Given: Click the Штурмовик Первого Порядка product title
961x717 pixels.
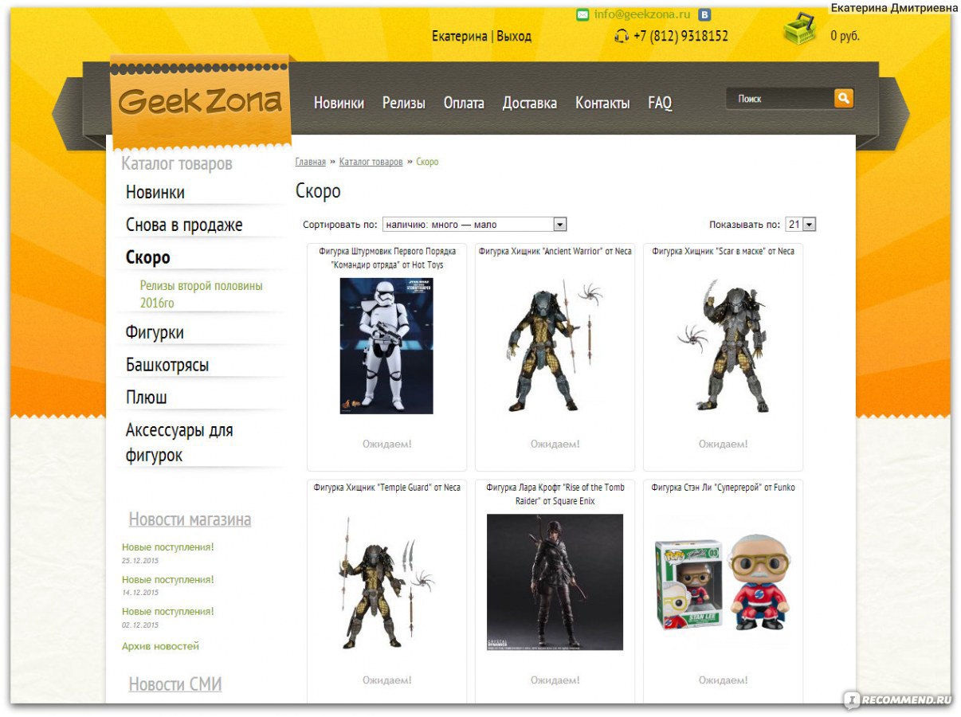Looking at the screenshot, I should point(387,258).
